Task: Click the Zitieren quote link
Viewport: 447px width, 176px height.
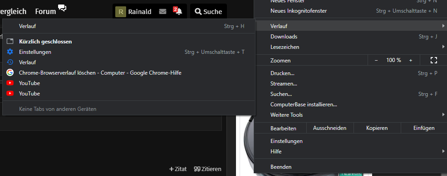Action: click(207, 169)
